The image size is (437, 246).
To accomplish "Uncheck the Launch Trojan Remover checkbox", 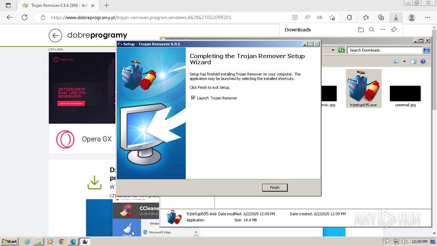I will click(193, 98).
